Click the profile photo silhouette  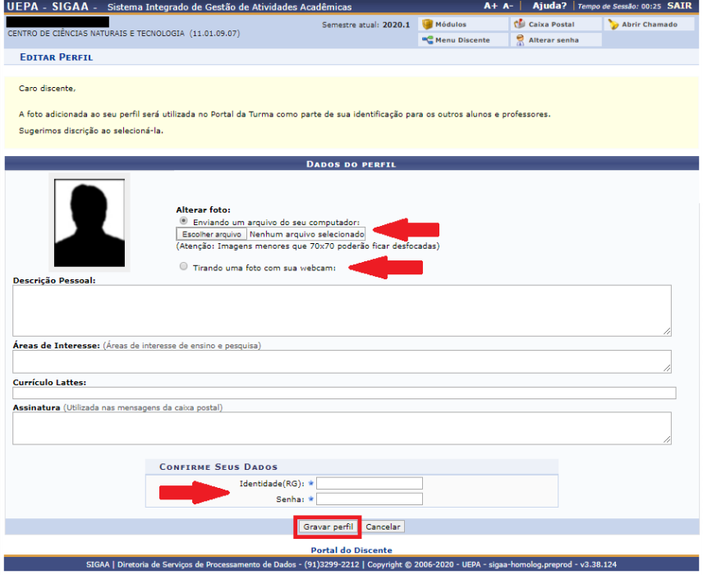(x=91, y=221)
